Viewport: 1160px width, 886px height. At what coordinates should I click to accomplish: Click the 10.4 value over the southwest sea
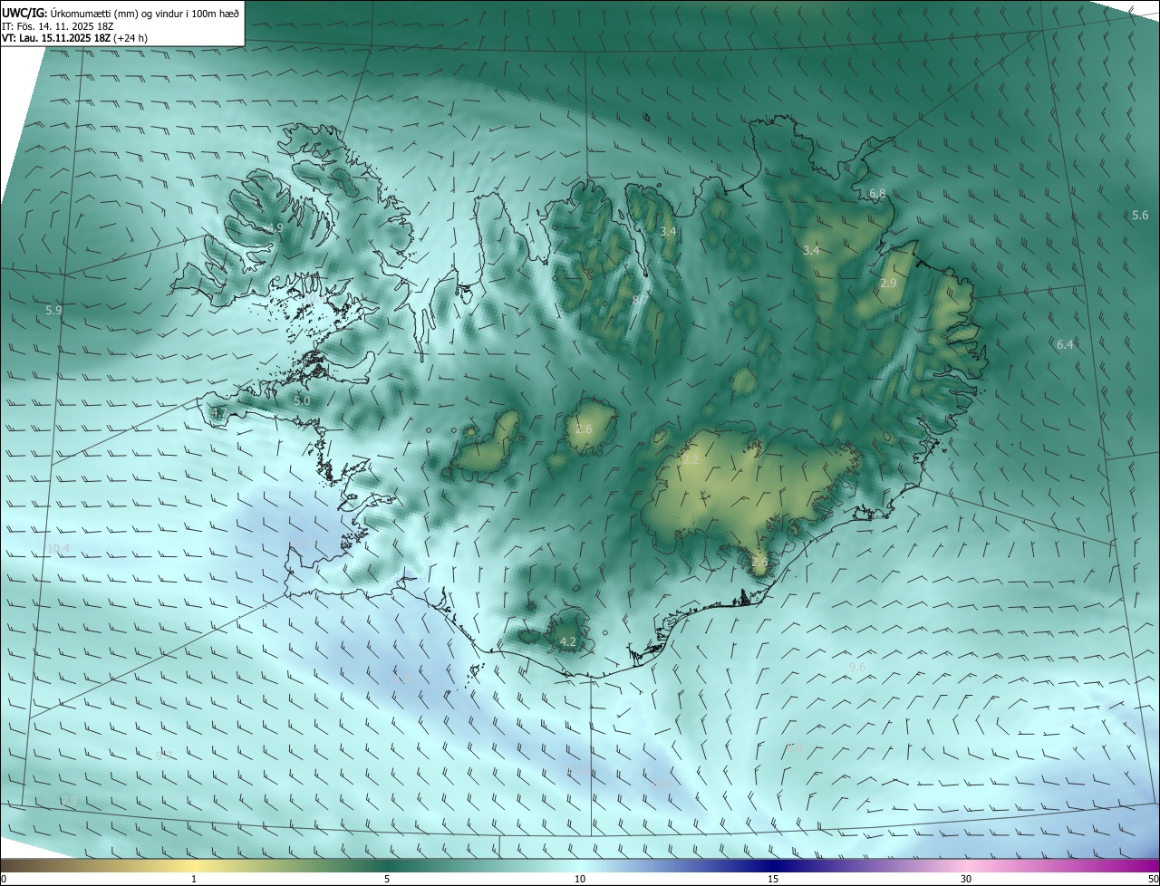tap(58, 548)
